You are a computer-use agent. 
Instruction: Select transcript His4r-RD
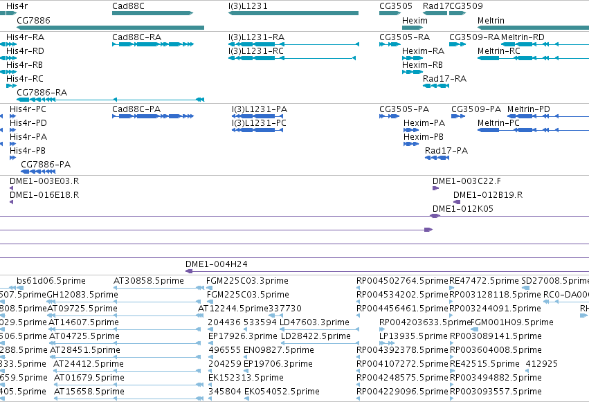25,51
